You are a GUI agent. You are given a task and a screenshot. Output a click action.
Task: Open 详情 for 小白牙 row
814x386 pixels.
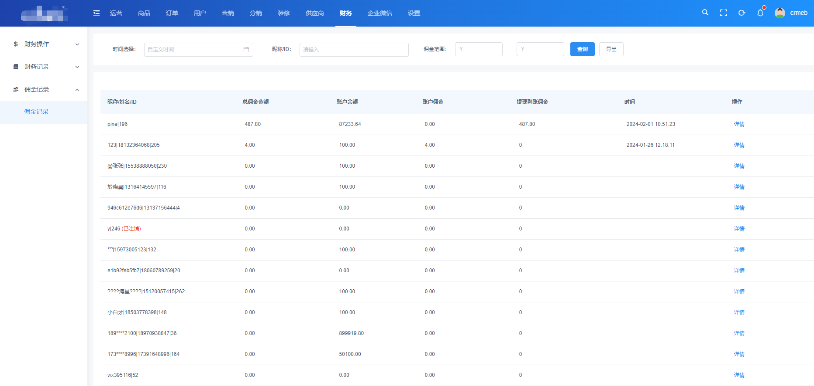[739, 312]
